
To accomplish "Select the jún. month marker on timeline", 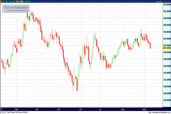I will 81,109.
